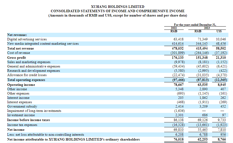Click the value 415,494
The image size is (233, 143).
click(x=202, y=48)
